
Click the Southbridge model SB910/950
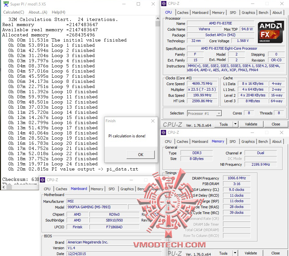(114, 220)
